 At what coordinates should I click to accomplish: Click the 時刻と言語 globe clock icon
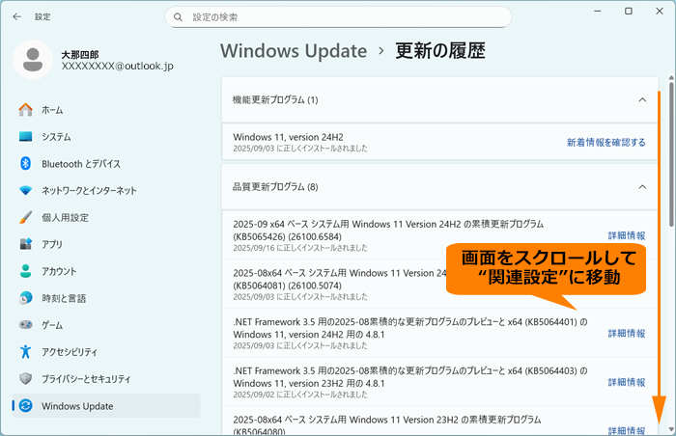[x=25, y=298]
